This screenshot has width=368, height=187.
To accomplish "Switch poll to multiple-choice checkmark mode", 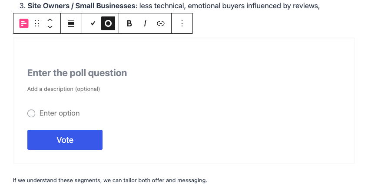I will click(x=93, y=24).
